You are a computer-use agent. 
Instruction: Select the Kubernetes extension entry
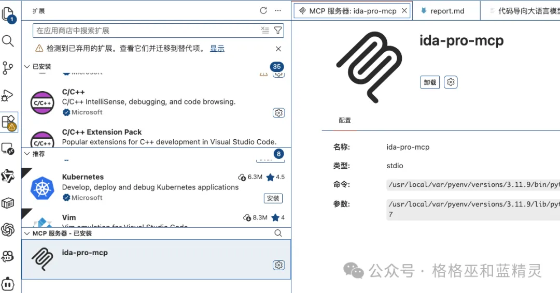157,187
